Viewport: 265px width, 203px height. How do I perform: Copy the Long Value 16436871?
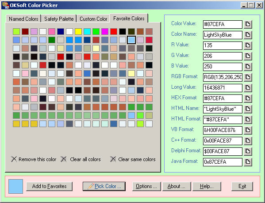point(248,88)
